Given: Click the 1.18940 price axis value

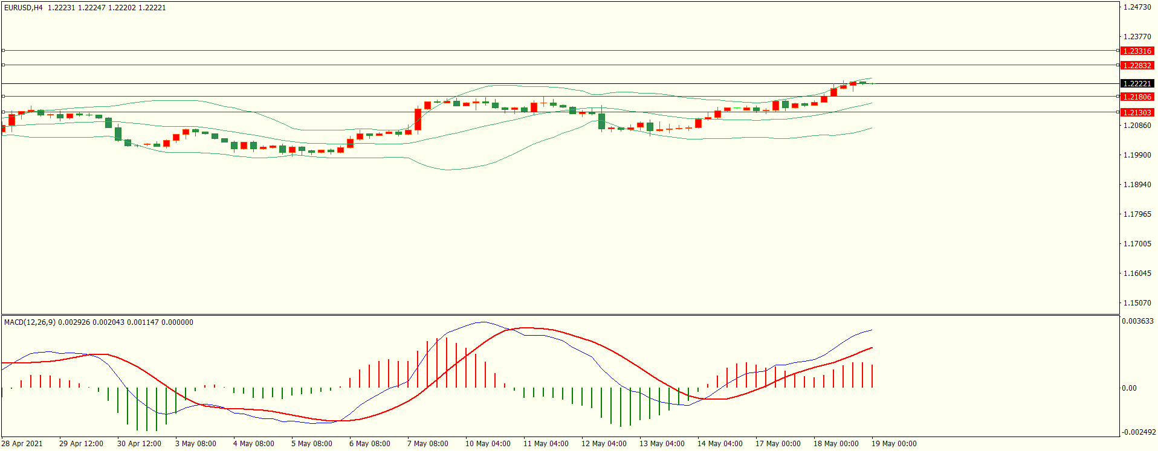Looking at the screenshot, I should pyautogui.click(x=1137, y=185).
